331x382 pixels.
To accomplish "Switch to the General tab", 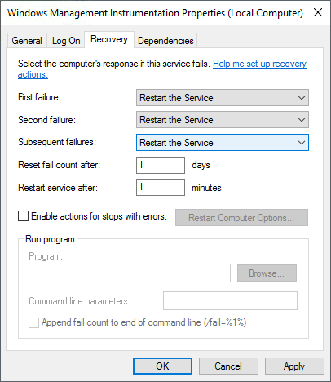I will (x=27, y=41).
